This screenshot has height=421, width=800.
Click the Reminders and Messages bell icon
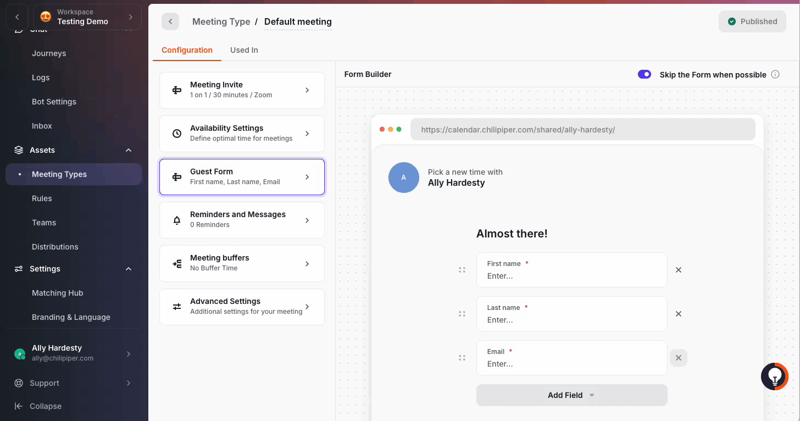coord(177,220)
